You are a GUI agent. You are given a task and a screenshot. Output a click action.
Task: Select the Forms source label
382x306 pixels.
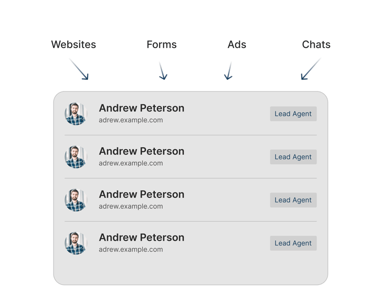click(x=161, y=45)
